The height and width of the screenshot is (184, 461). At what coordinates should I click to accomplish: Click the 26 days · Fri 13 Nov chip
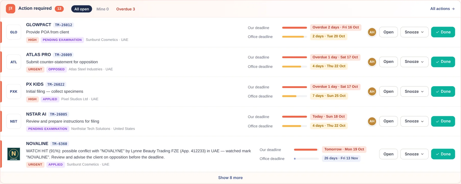click(341, 158)
